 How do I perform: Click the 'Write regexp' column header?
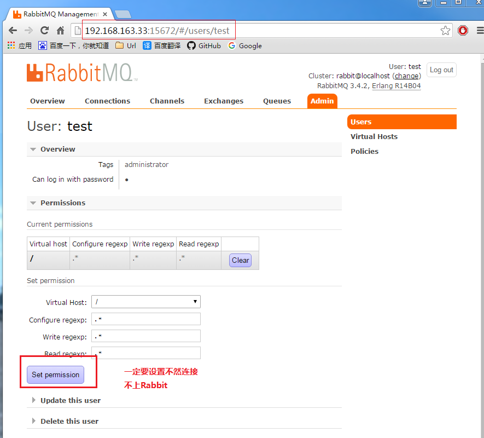click(153, 244)
